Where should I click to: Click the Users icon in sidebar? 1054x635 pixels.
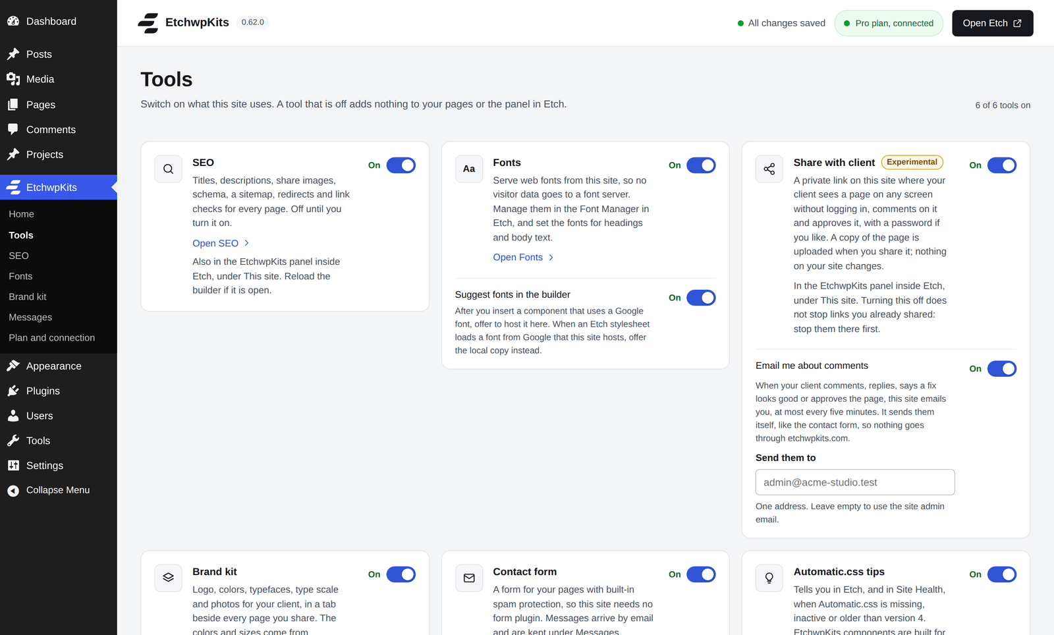13,416
